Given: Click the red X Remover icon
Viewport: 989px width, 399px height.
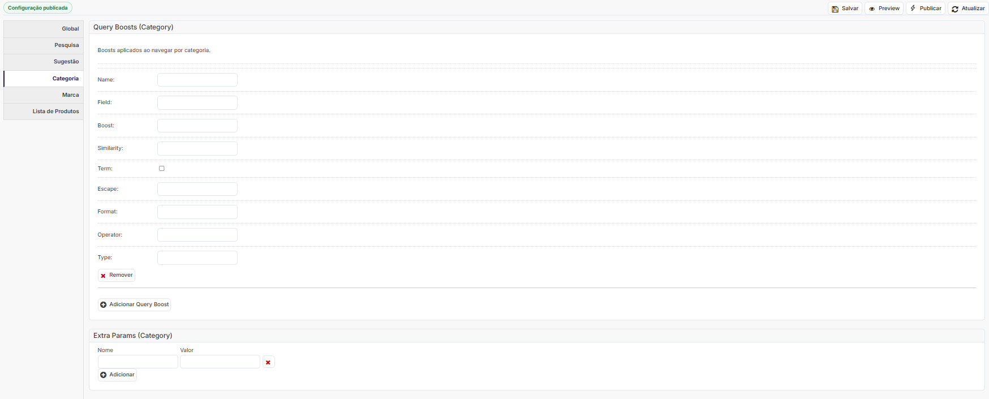Looking at the screenshot, I should coord(103,276).
